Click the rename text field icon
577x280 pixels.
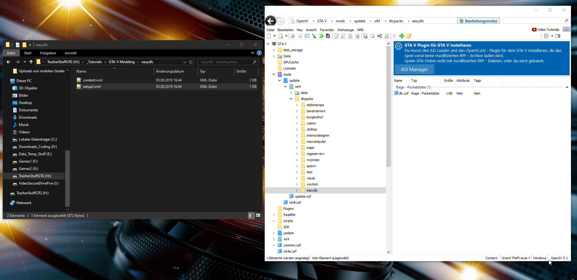(x=380, y=36)
